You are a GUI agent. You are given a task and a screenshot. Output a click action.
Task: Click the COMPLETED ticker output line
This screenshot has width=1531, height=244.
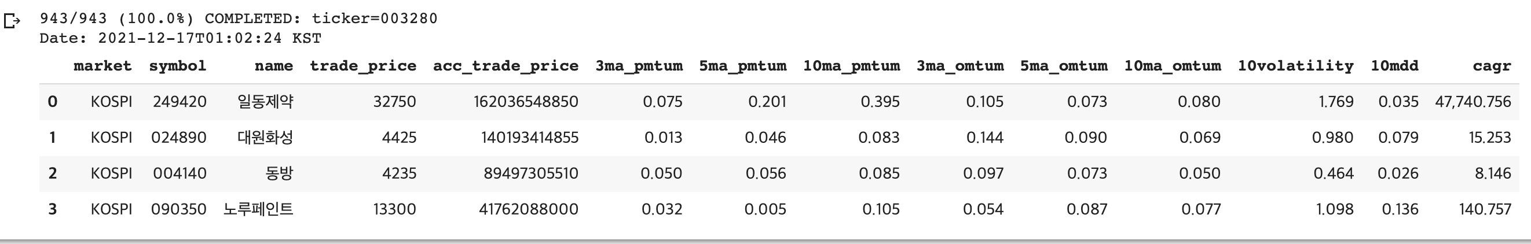[x=239, y=19]
